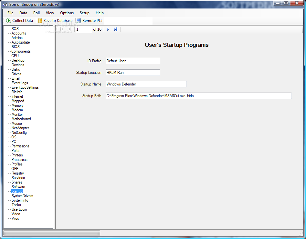Select Disks in the tree
306x239 pixels.
point(16,69)
